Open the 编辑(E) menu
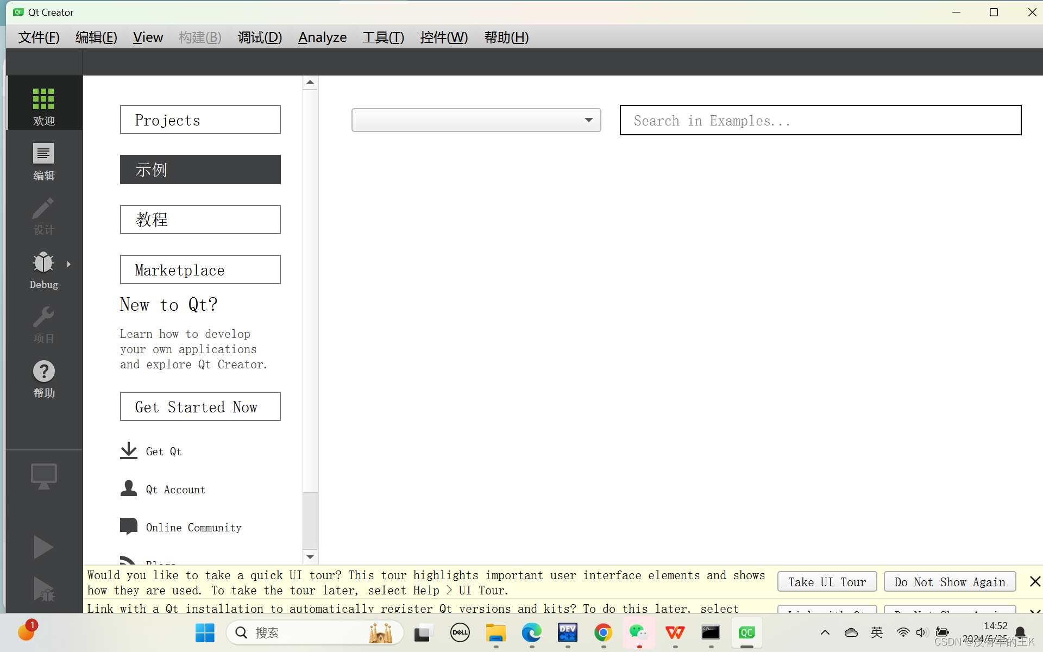This screenshot has height=652, width=1043. [x=96, y=37]
